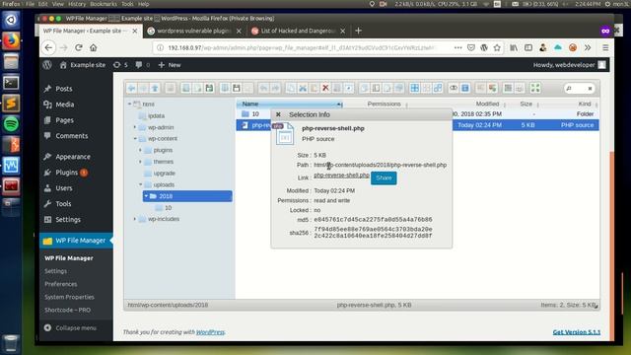Go to parent folder in file manager
The image size is (631, 355).
155,88
